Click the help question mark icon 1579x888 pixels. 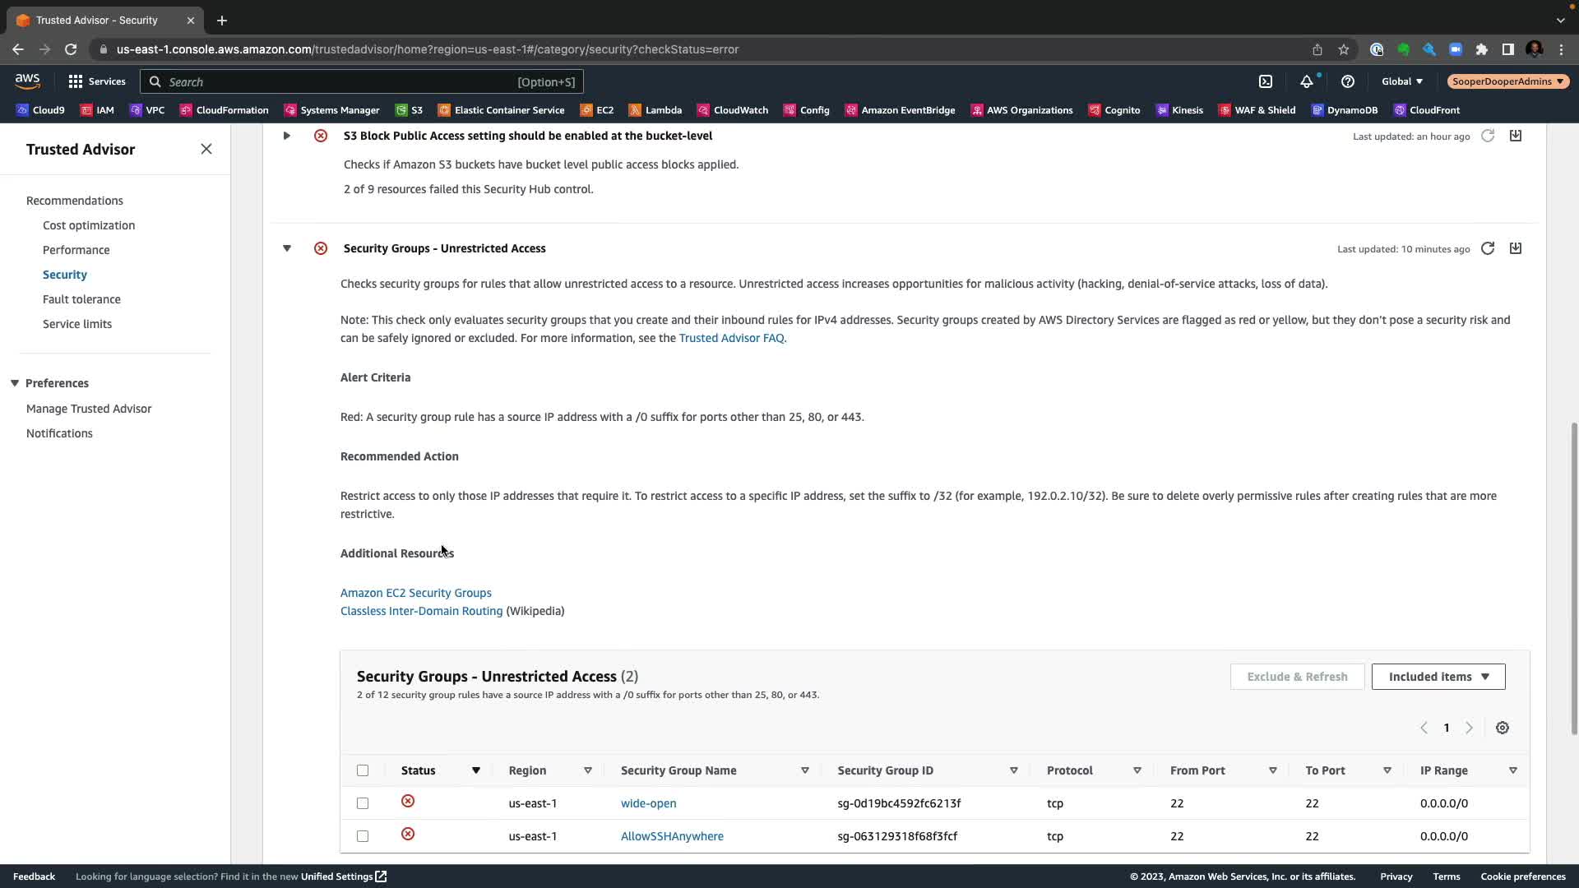pyautogui.click(x=1347, y=81)
